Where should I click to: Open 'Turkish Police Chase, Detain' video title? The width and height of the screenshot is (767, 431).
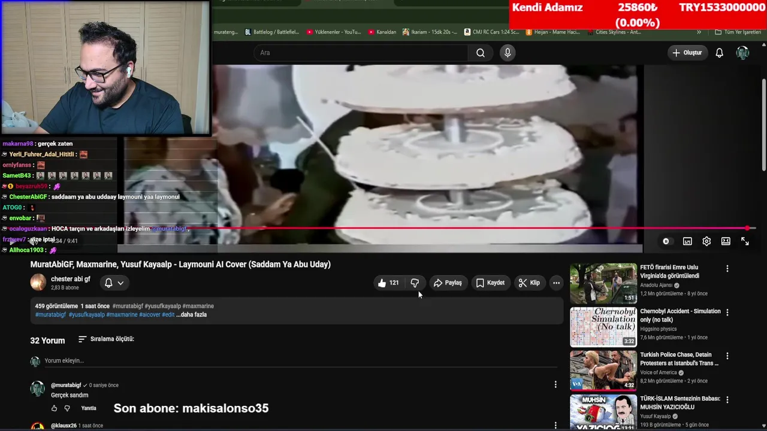tap(679, 359)
